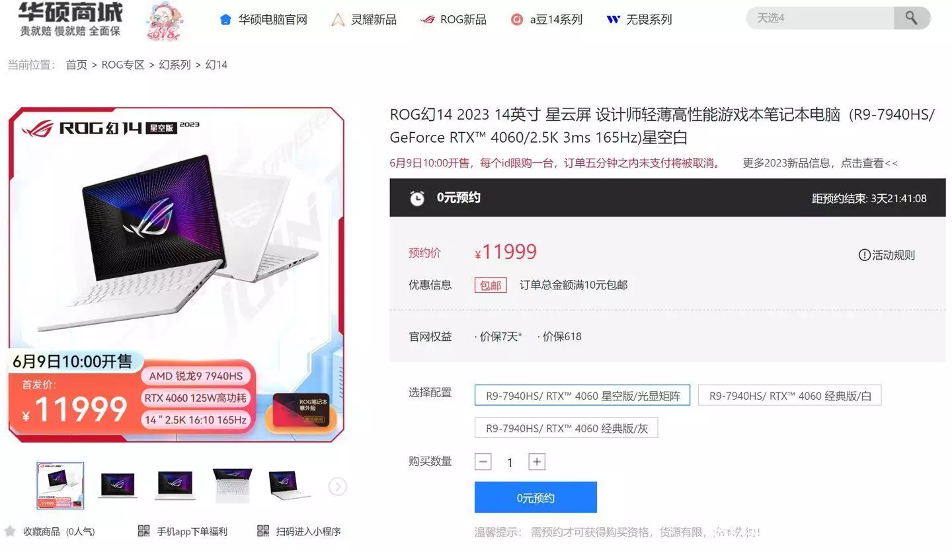Select R9-7940HS 经典版/灰 configuration
This screenshot has height=553, width=952.
click(566, 427)
